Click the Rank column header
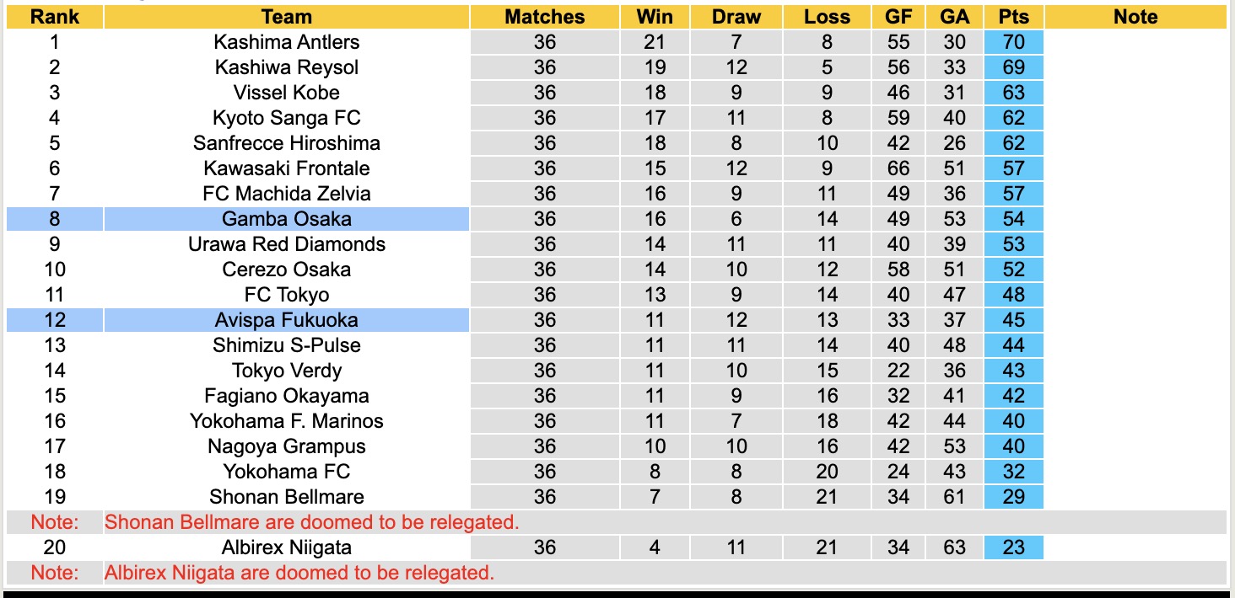The width and height of the screenshot is (1235, 598). coord(54,17)
